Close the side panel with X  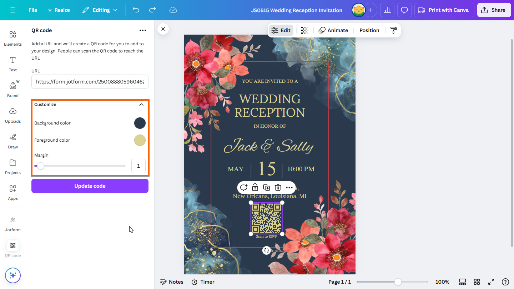163,29
